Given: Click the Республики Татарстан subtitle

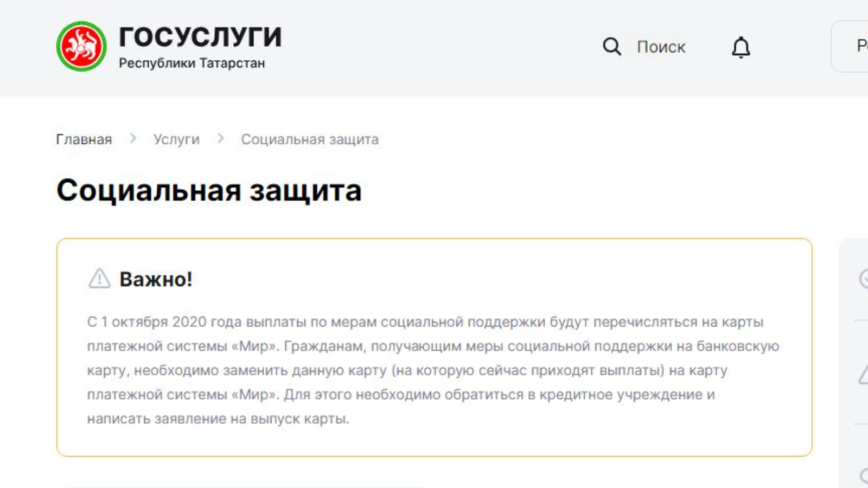Looking at the screenshot, I should coord(192,63).
